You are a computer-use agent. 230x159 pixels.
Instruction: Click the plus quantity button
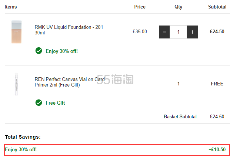(192, 32)
